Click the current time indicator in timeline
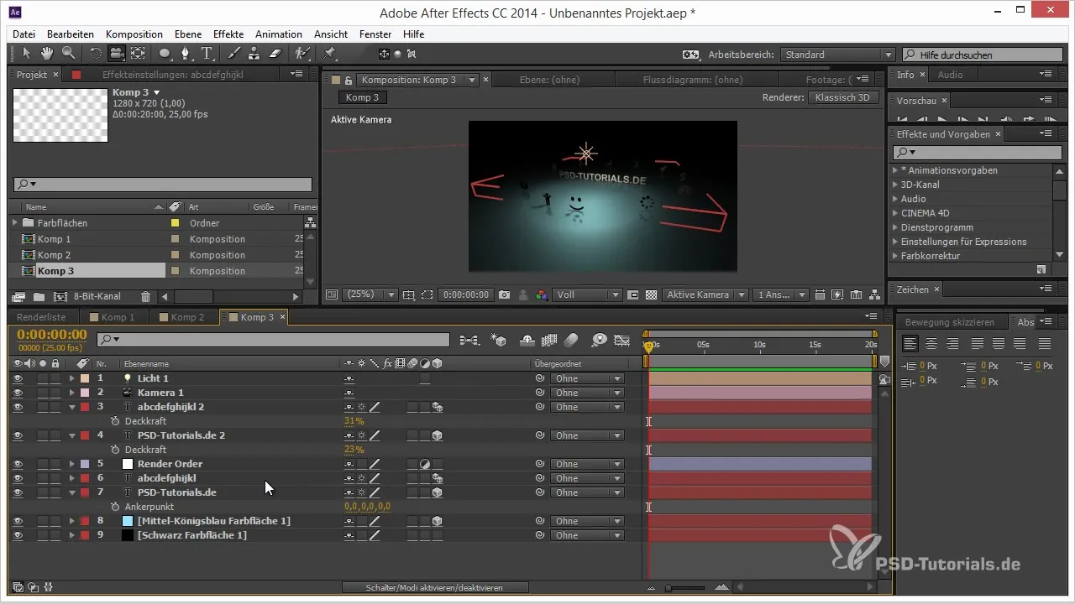 coord(648,346)
